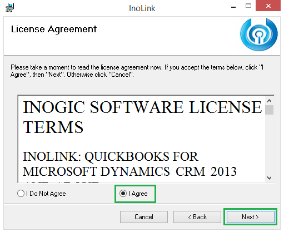
Task: Click the empty scrollbar track below thumb
Action: 269,144
